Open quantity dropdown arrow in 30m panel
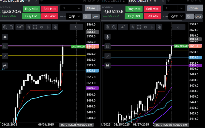The width and height of the screenshot is (205, 128). coord(79,8)
